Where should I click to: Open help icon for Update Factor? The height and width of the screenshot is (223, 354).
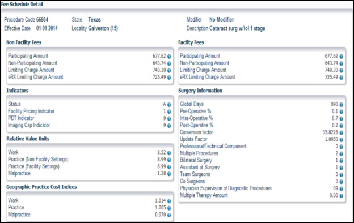click(x=341, y=140)
